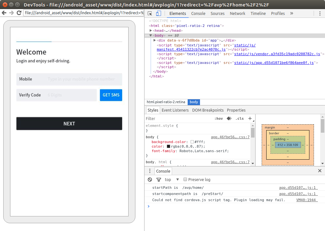
Task: Reload the page with refresh icon
Action: (19, 13)
